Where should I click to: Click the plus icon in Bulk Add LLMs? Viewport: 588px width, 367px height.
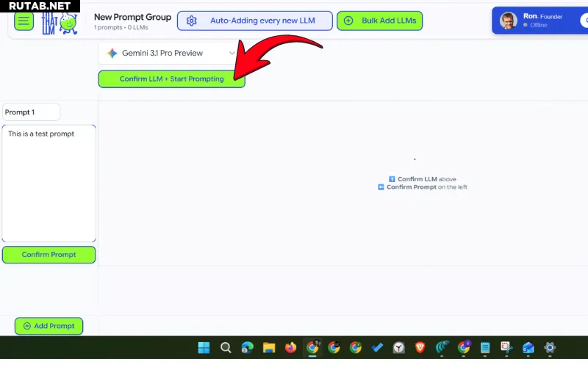click(x=348, y=21)
